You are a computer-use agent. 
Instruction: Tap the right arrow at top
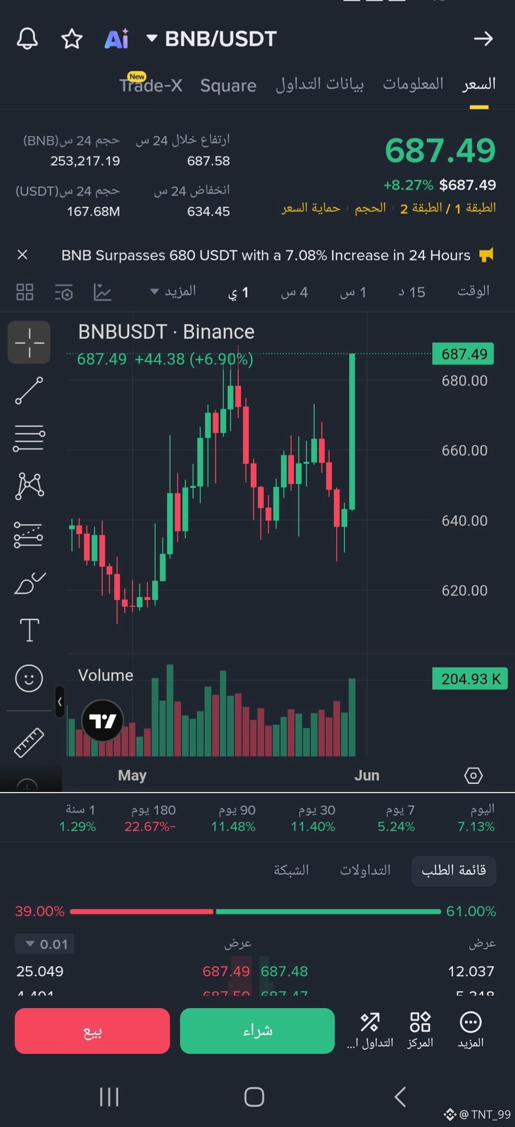(x=483, y=38)
